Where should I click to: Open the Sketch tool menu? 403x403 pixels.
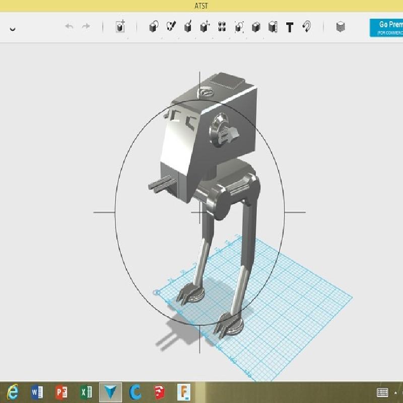[x=171, y=26]
